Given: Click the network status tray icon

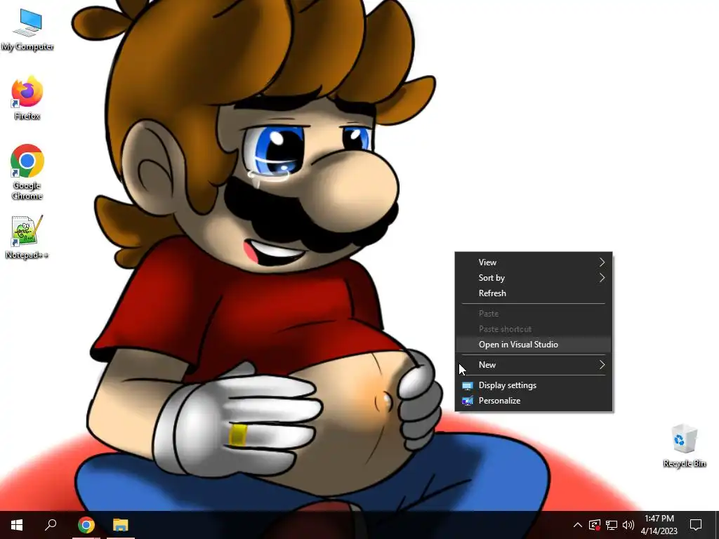Looking at the screenshot, I should (x=612, y=525).
